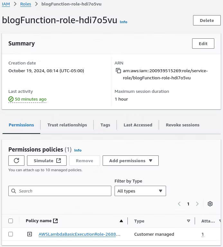The width and height of the screenshot is (223, 247).
Task: Click the green check icon by Last activity
Action: click(11, 99)
